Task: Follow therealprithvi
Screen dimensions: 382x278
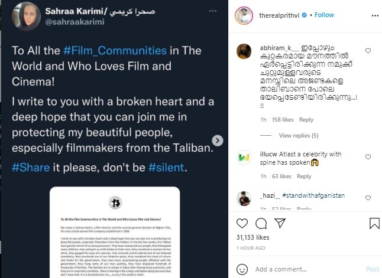Action: coord(325,15)
